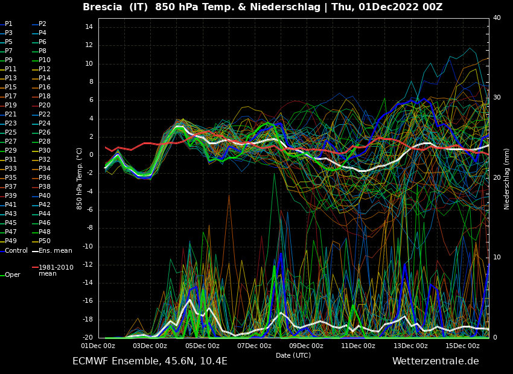Click the 1981-2010 mean legend entry
Image resolution: width=513 pixels, height=374 pixels.
(56, 270)
